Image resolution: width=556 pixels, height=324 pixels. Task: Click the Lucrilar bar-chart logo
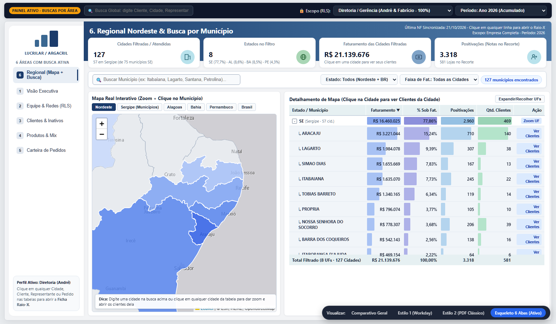[x=46, y=39]
